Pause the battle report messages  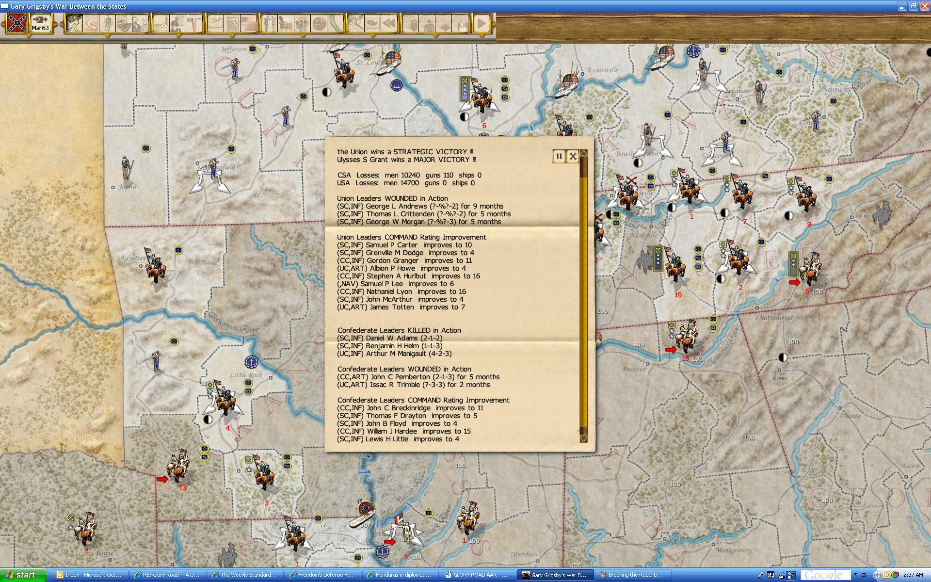tap(559, 156)
